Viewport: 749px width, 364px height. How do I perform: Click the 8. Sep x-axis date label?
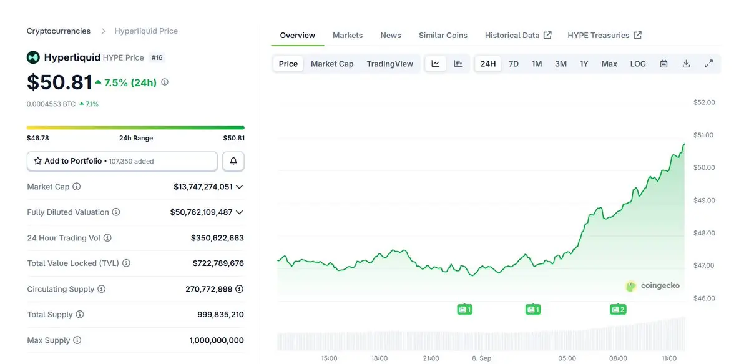click(482, 358)
